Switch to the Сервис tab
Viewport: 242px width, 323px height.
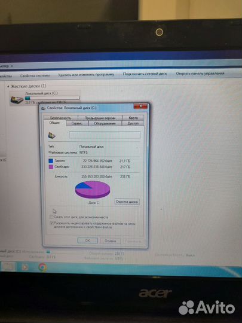click(x=77, y=123)
